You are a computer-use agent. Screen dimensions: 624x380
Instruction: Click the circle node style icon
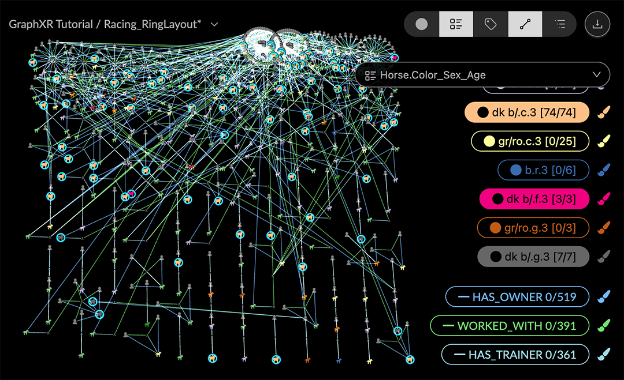pos(422,24)
